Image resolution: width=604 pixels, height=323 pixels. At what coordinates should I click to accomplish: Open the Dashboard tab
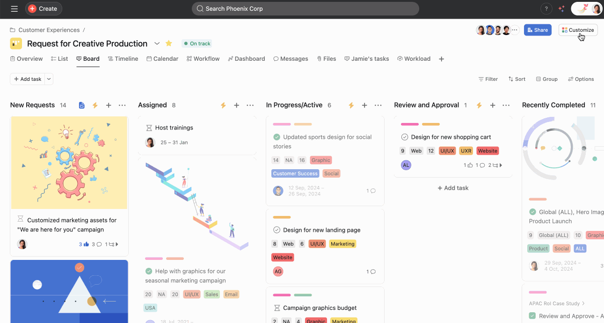tap(247, 58)
